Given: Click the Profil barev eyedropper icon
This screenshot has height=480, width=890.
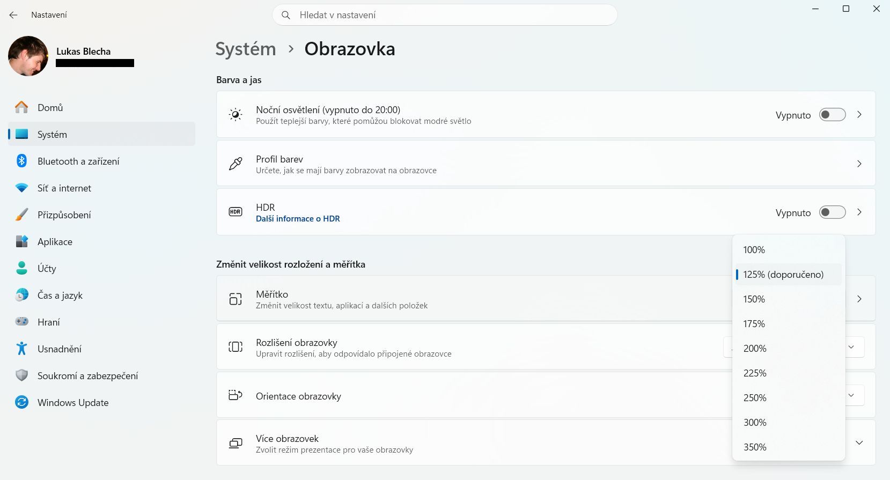Looking at the screenshot, I should [236, 164].
